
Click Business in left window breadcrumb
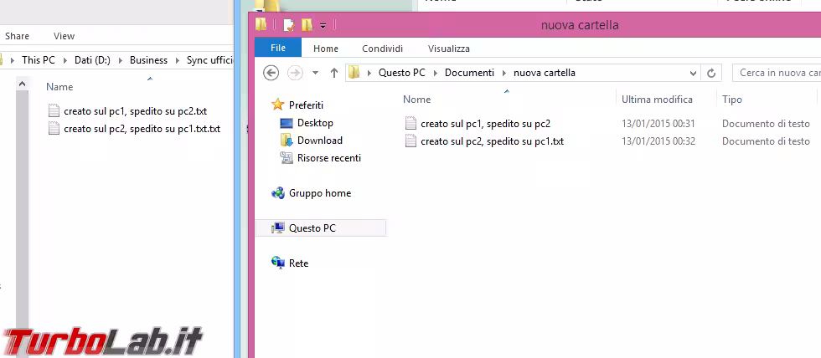149,60
